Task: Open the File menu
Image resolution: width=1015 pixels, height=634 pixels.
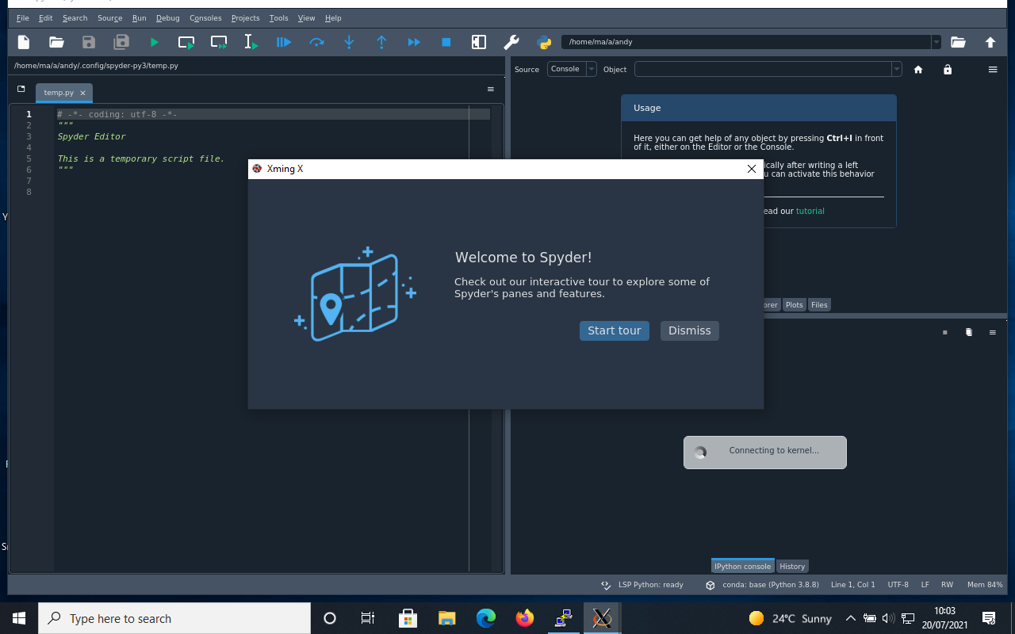Action: (x=22, y=17)
